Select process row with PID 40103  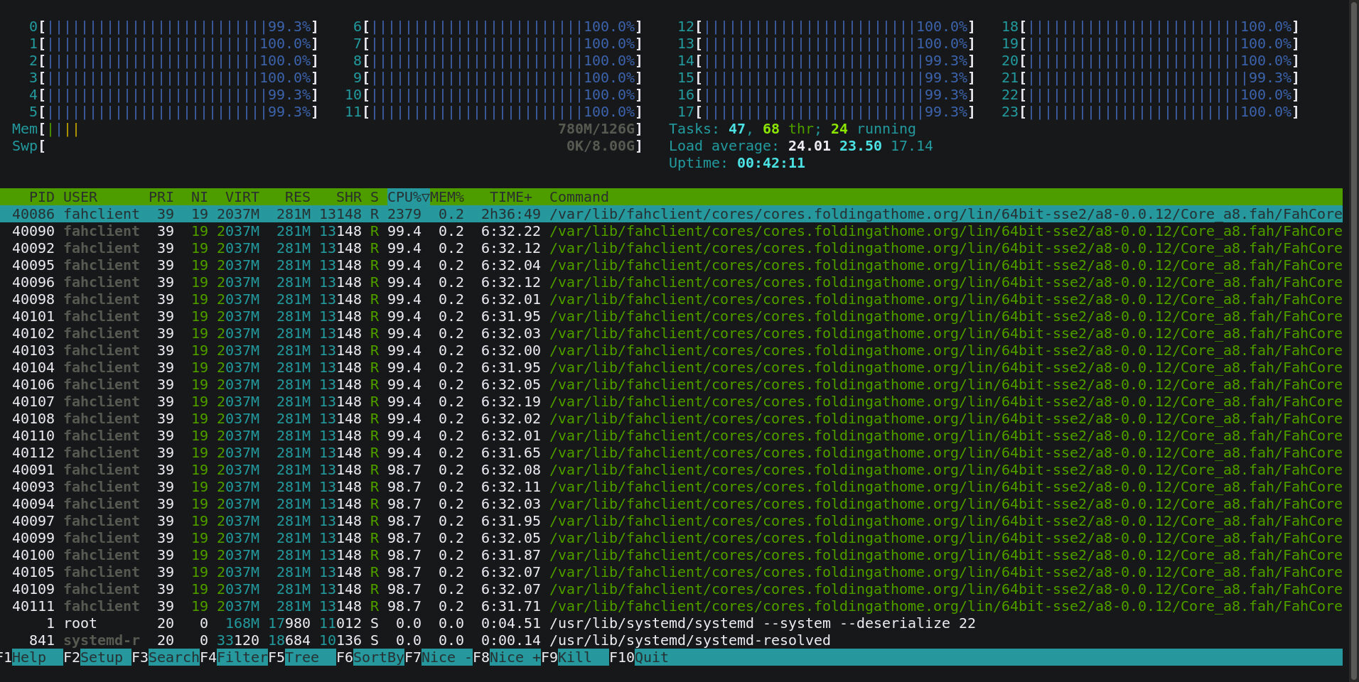[671, 350]
